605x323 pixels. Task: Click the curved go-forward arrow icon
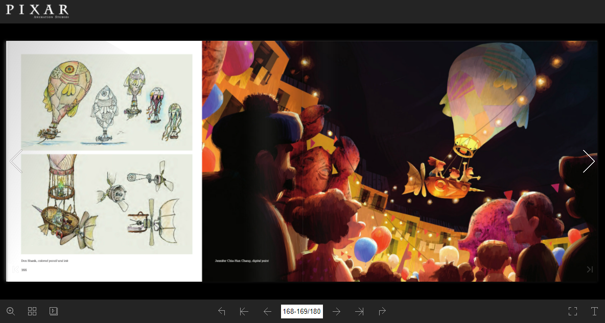(382, 311)
